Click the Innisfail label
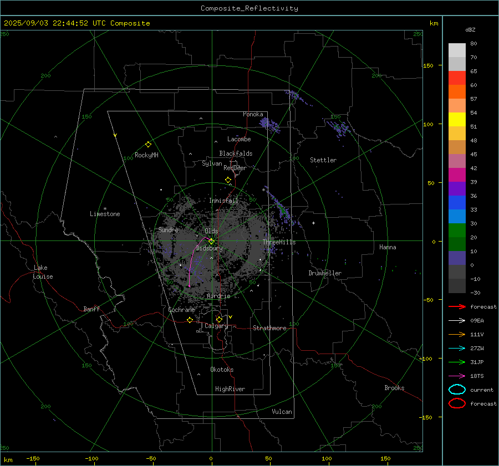 pyautogui.click(x=224, y=201)
